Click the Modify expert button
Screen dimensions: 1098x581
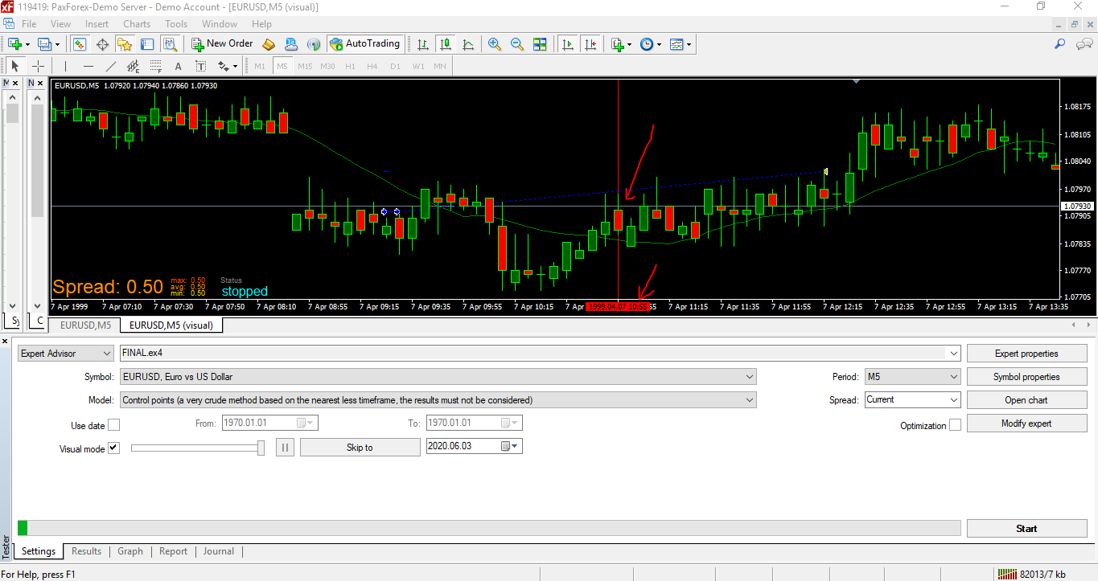click(x=1026, y=423)
